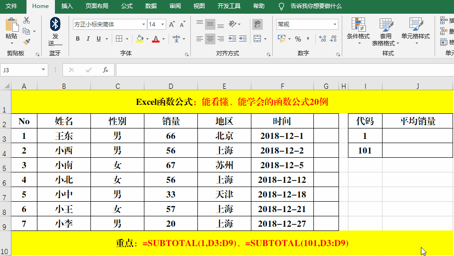Click the Borders icon

coord(119,39)
